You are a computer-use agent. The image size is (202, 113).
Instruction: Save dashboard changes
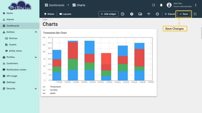[x=184, y=14]
